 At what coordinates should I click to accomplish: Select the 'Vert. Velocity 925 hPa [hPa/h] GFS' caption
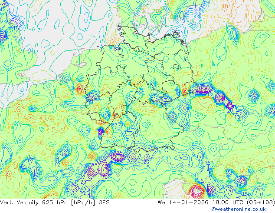[x=55, y=203]
